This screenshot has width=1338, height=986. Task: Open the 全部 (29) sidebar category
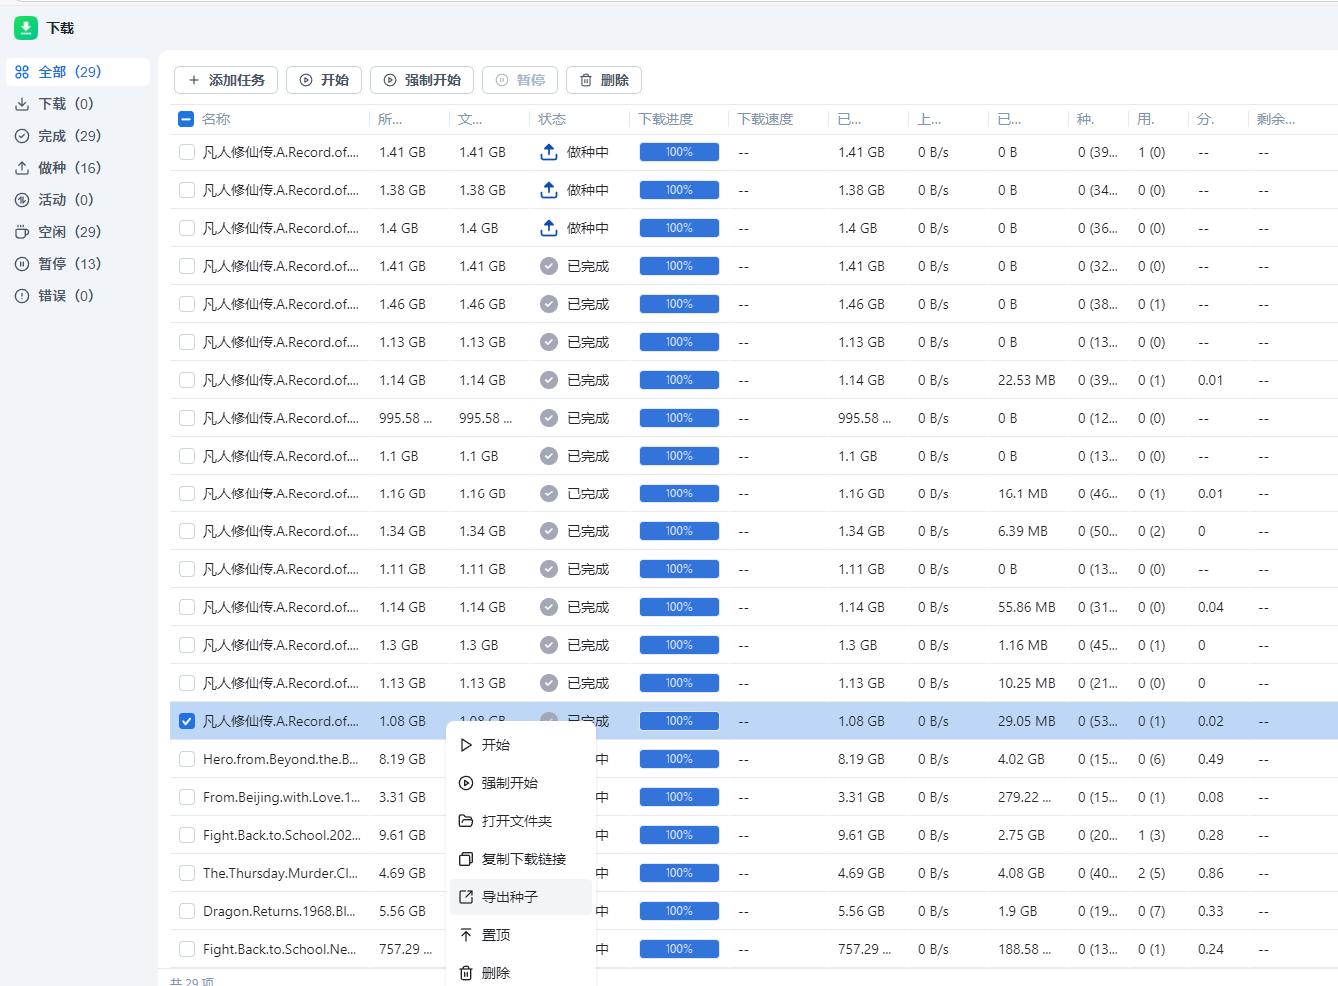coord(70,72)
